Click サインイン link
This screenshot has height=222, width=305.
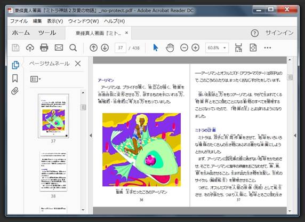(279, 33)
